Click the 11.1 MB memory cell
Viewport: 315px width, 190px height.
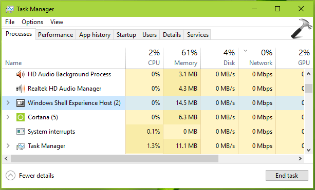(182, 146)
